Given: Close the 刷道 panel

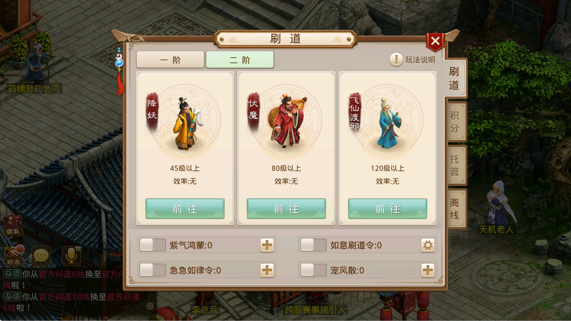Looking at the screenshot, I should [435, 41].
